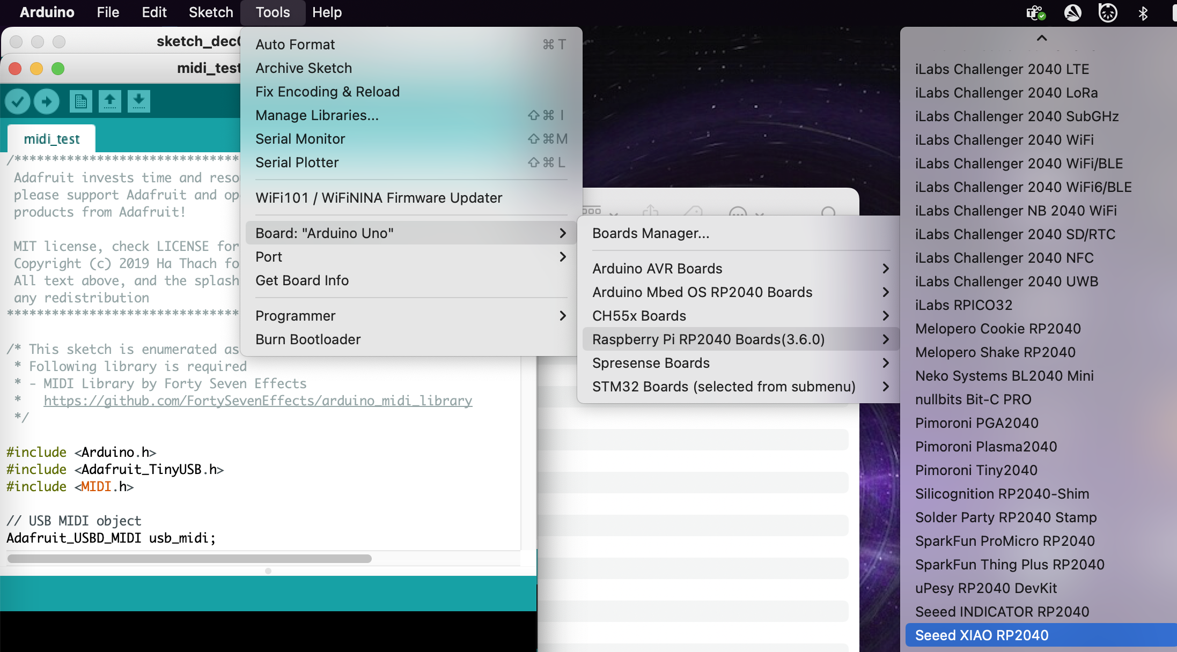Select Pimoroni Tiny2040 from the boards list
The image size is (1177, 652).
[x=975, y=470]
